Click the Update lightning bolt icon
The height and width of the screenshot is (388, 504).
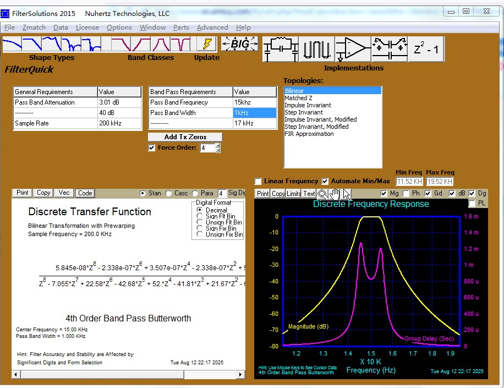(x=207, y=45)
